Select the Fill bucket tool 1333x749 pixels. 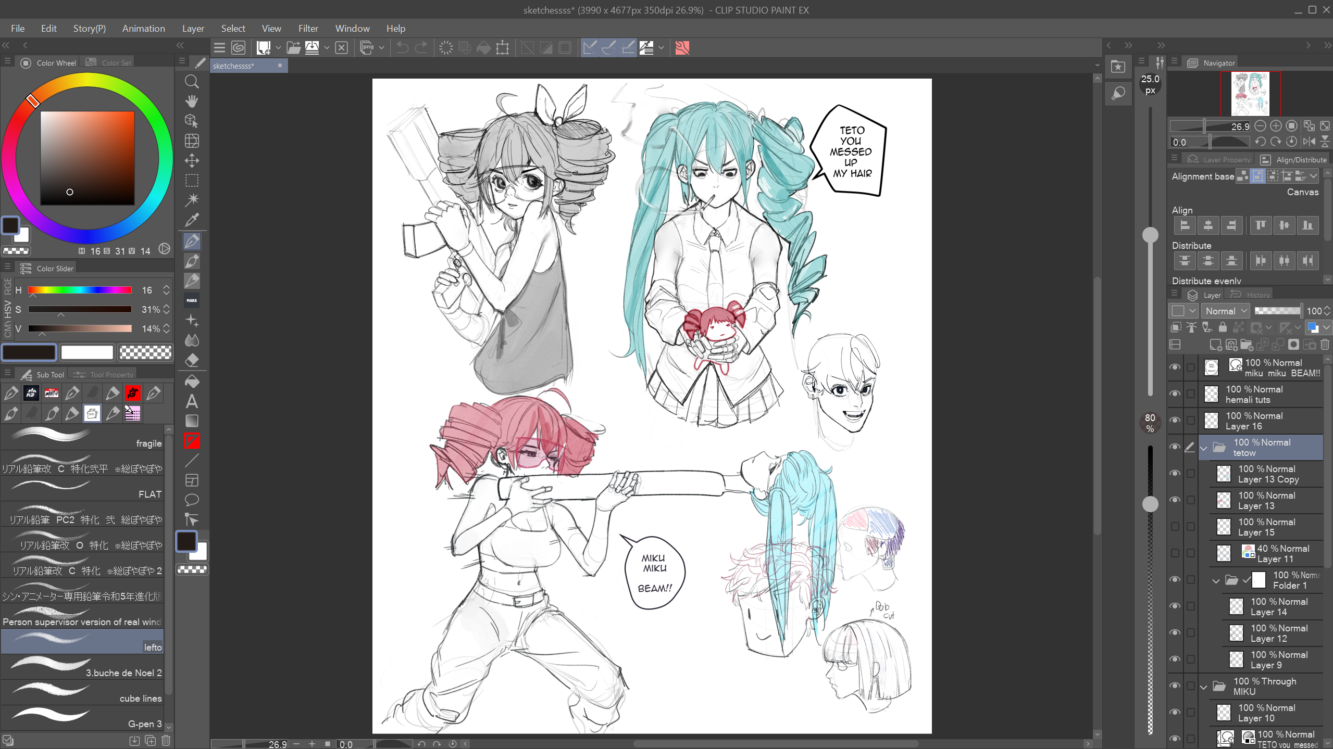[192, 382]
